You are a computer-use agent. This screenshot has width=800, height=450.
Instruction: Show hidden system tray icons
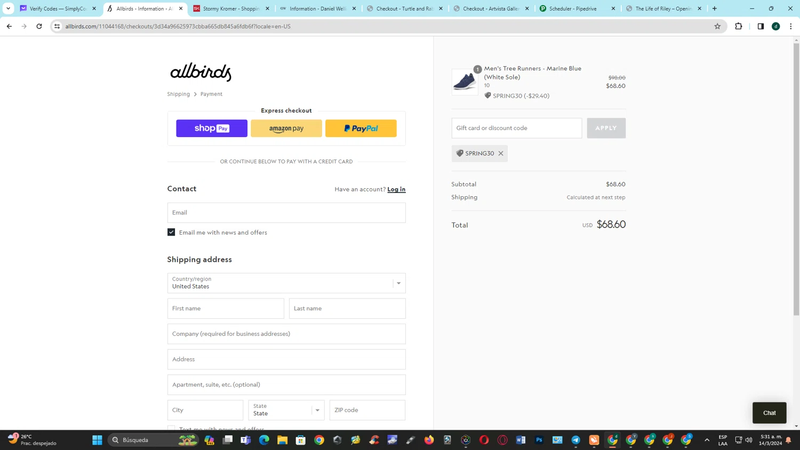point(707,440)
